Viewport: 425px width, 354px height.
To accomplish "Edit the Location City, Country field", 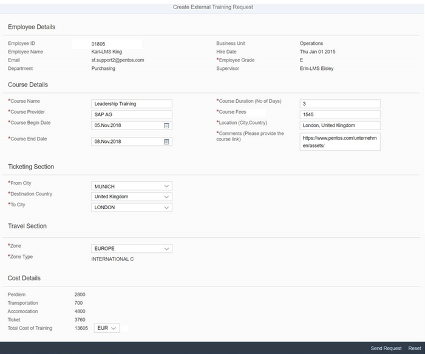I will coord(340,125).
